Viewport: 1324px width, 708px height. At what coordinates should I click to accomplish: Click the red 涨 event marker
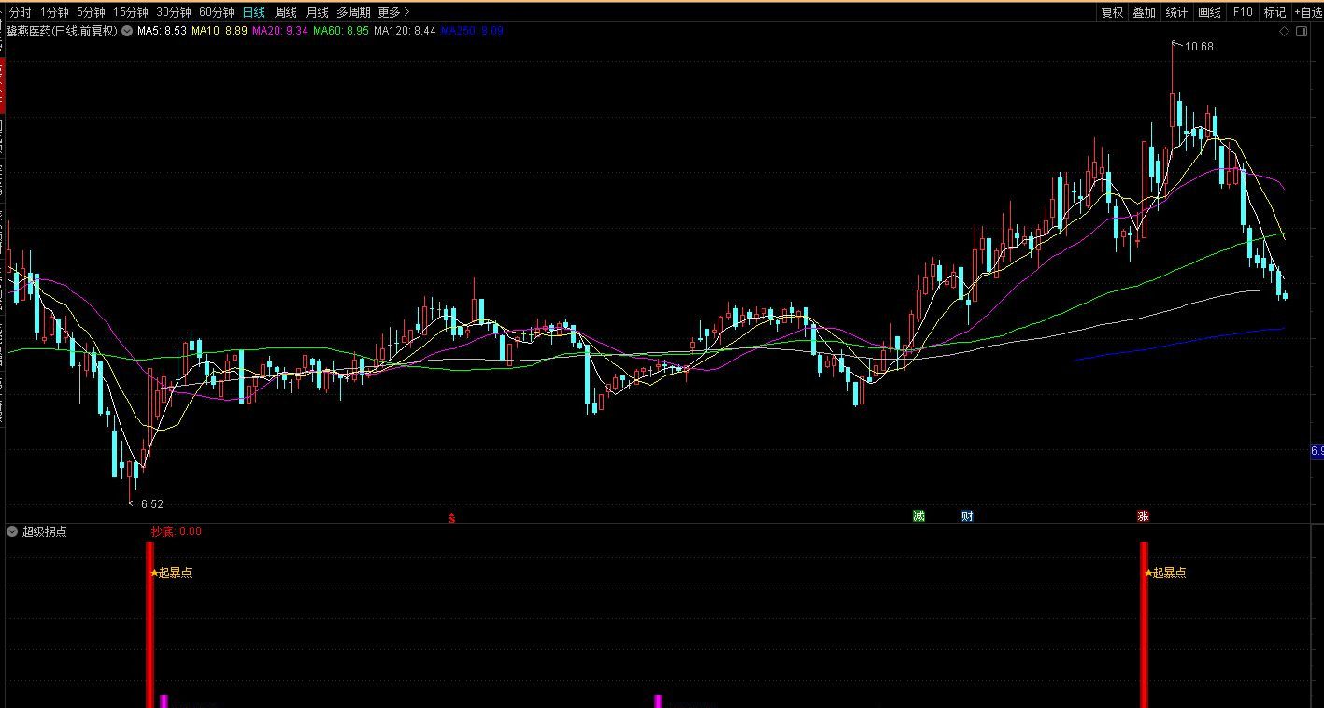click(x=1143, y=516)
